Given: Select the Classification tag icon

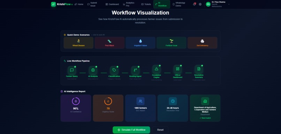Looking at the screenshot, I should (114, 70).
